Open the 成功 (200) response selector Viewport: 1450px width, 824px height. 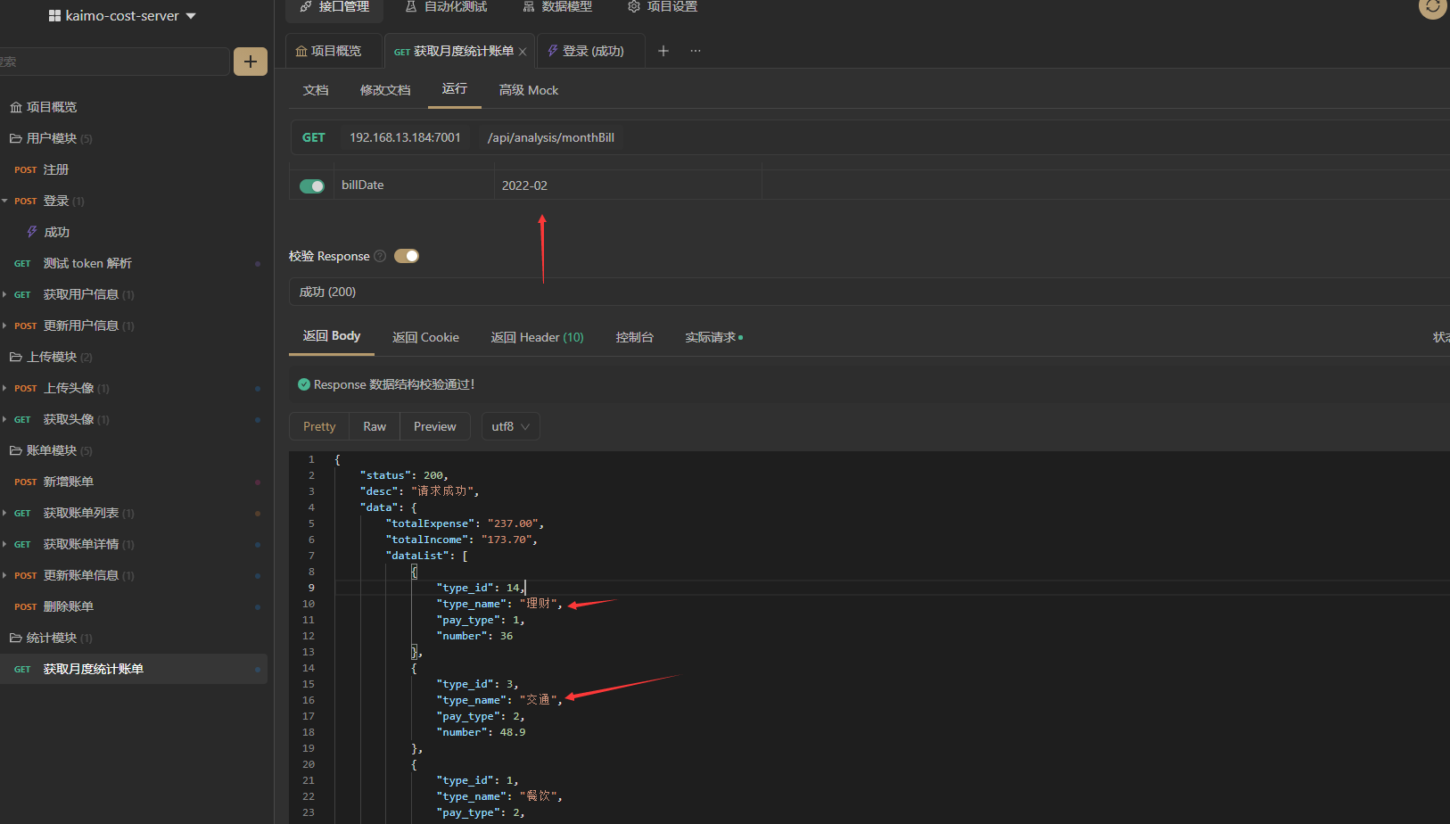869,292
